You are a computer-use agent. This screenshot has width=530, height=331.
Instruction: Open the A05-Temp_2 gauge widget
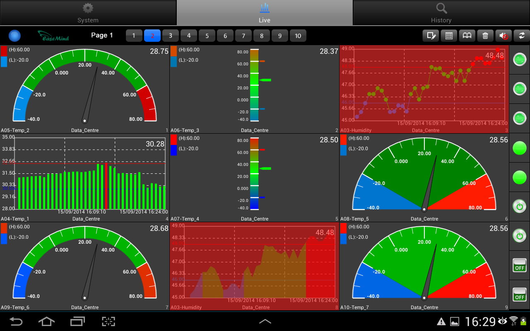(84, 89)
